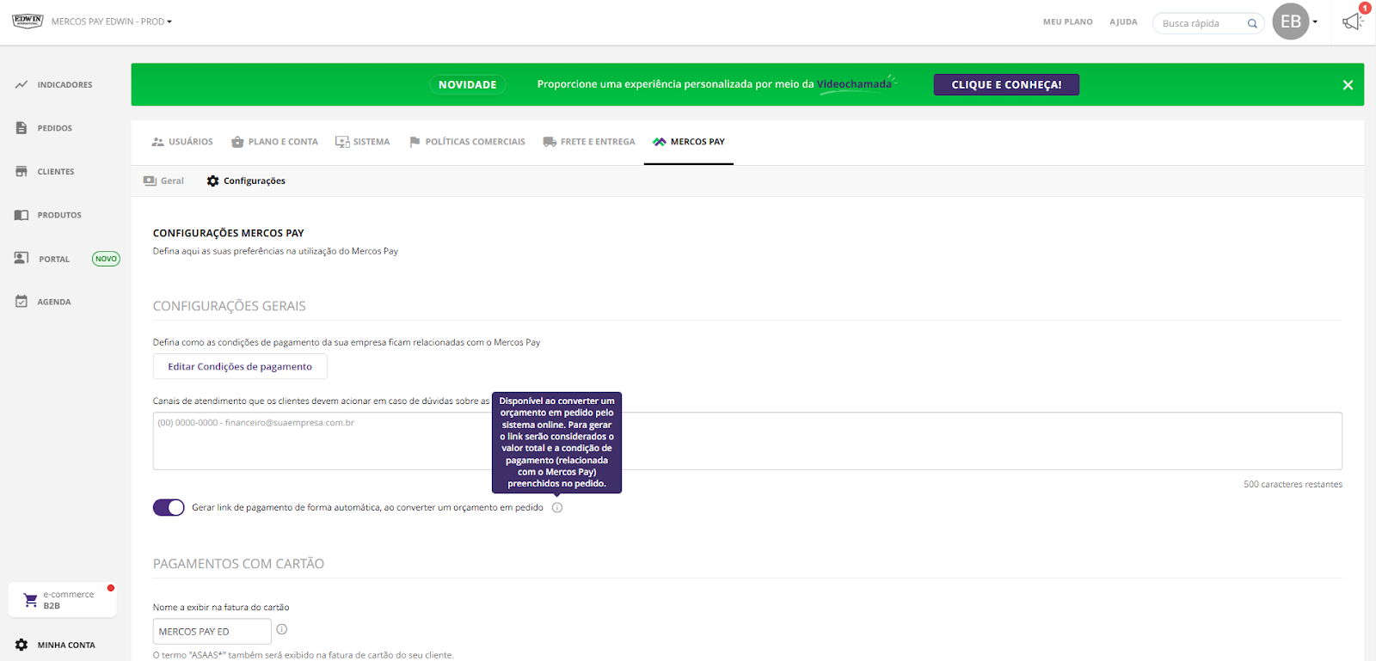Expand the MERCOS PAY EDWIN - PROD dropdown
Image resolution: width=1376 pixels, height=661 pixels.
(x=112, y=21)
